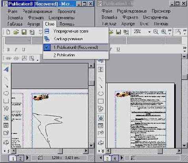188x163 pixels.
Task: Toggle Bold in the left window
Action: (x=8, y=50)
